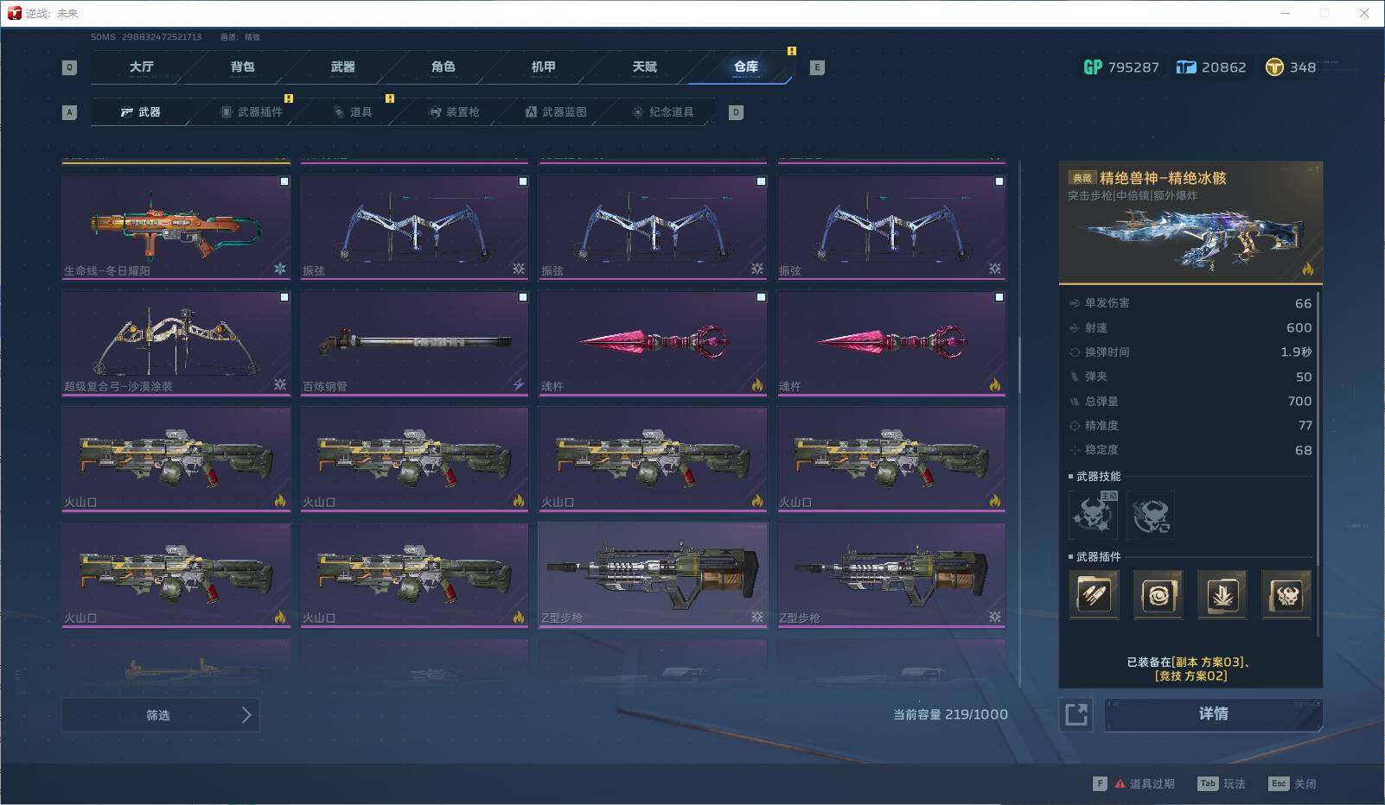Tick the checkbox on the left 魂杵 card

tap(762, 297)
